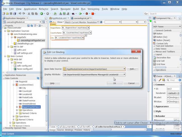
Task: Open the Match Current Monitor Resolution dropdown
Action: tap(98, 22)
